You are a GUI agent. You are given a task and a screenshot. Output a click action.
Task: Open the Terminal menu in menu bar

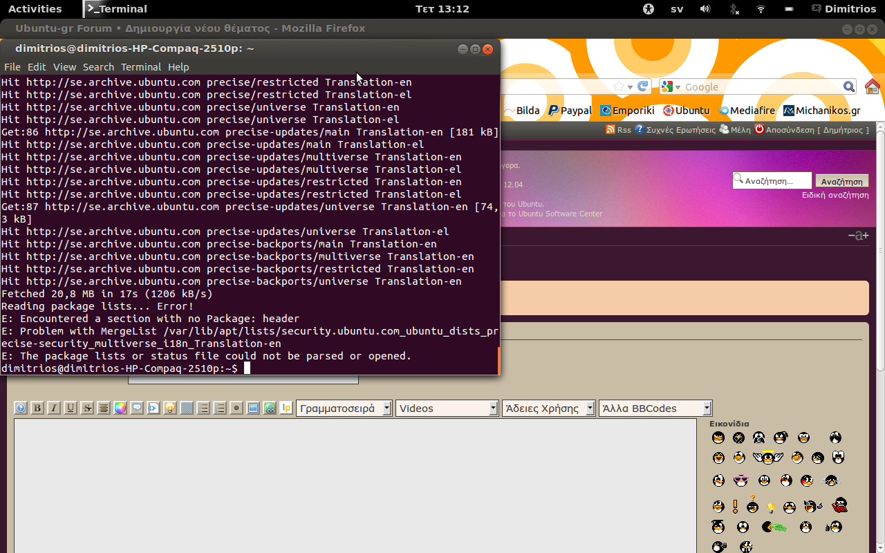click(x=140, y=67)
